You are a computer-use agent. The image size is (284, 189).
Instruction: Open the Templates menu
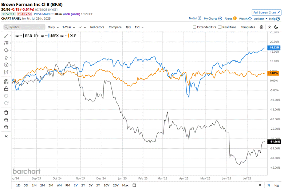click(248, 27)
